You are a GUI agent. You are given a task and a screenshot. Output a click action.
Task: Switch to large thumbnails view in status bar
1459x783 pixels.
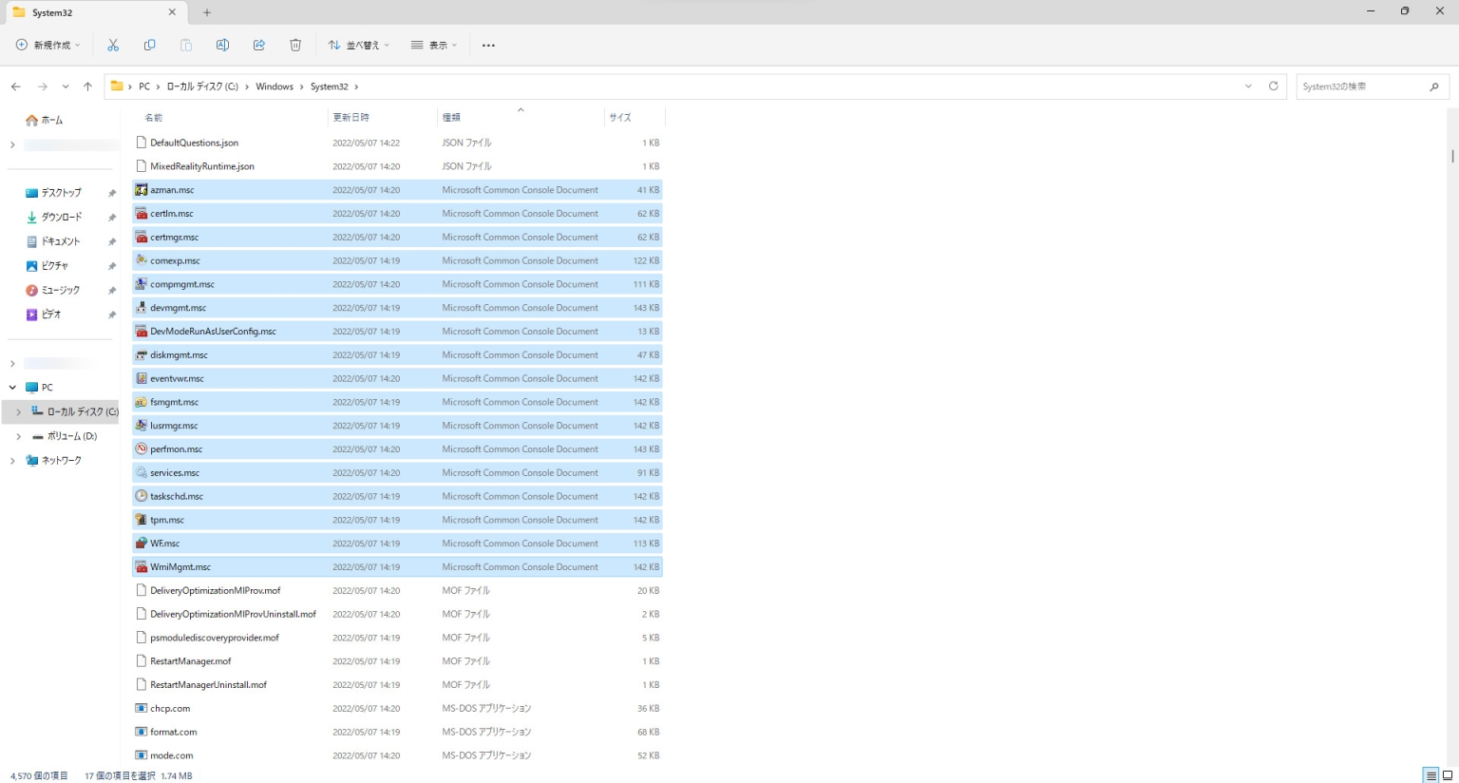click(1448, 775)
